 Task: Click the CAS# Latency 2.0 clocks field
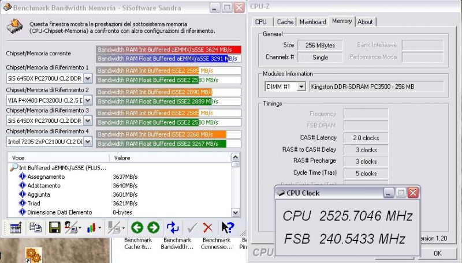pos(366,138)
